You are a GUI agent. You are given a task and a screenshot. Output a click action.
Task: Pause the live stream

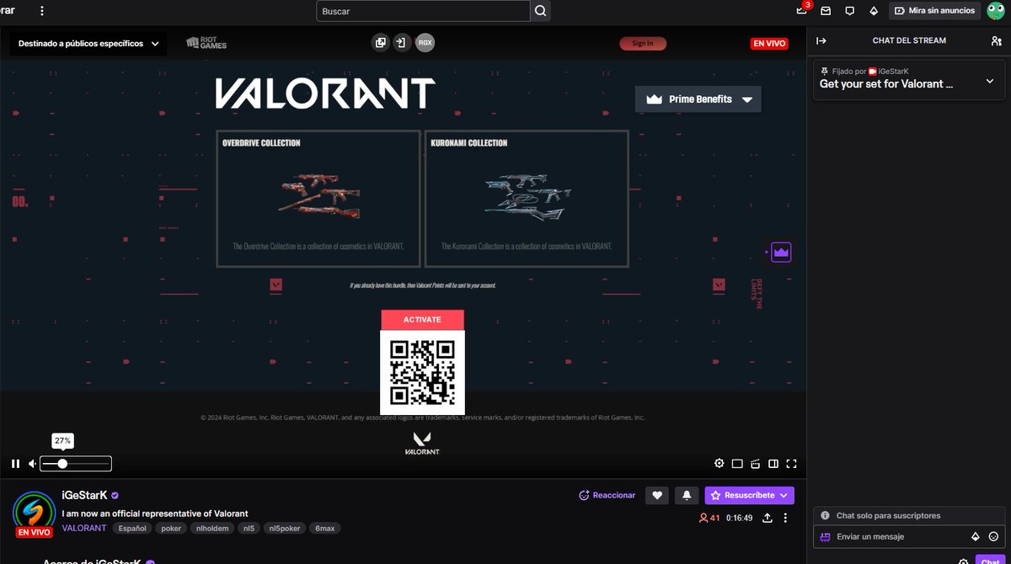click(15, 463)
